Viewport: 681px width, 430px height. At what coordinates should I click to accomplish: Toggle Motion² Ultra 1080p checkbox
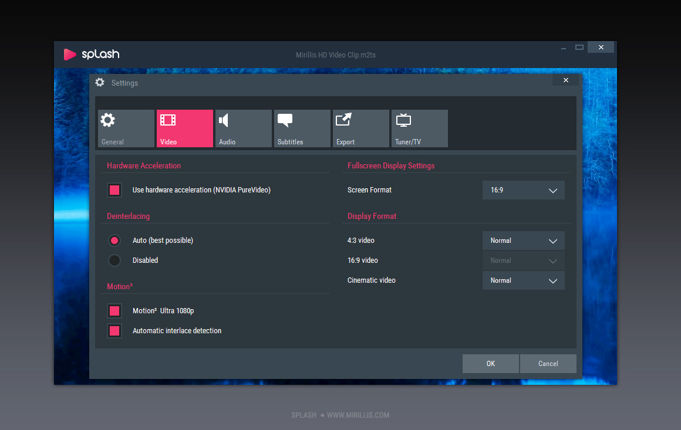coord(114,311)
